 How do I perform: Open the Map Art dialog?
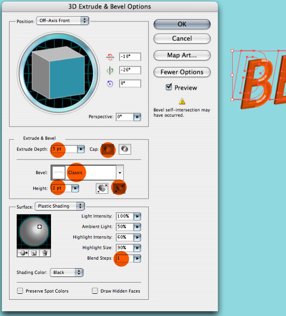click(182, 55)
